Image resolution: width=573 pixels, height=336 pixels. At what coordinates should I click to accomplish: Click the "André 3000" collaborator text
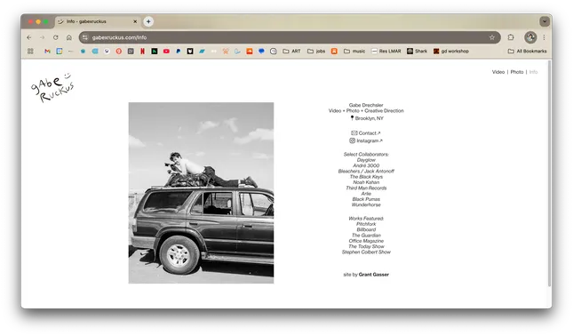366,165
